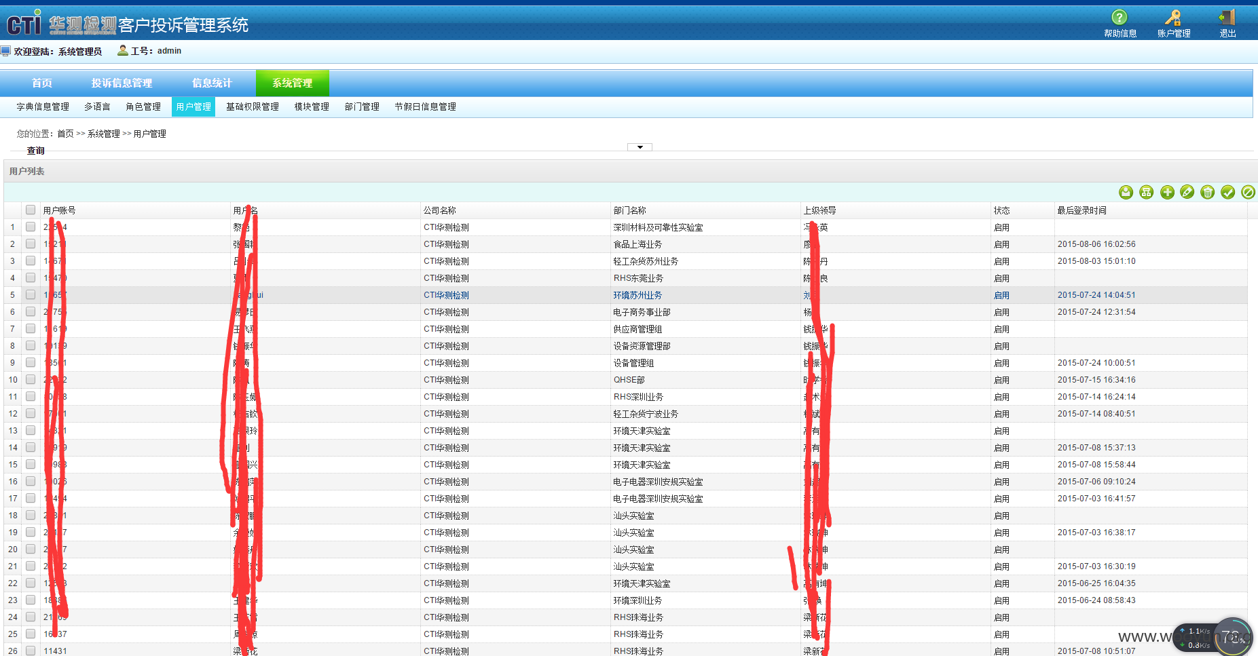Open 多语言 submenu
Viewport: 1258px width, 656px height.
pos(97,107)
